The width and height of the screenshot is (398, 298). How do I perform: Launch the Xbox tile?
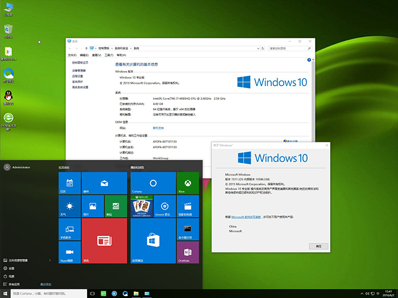pyautogui.click(x=188, y=184)
